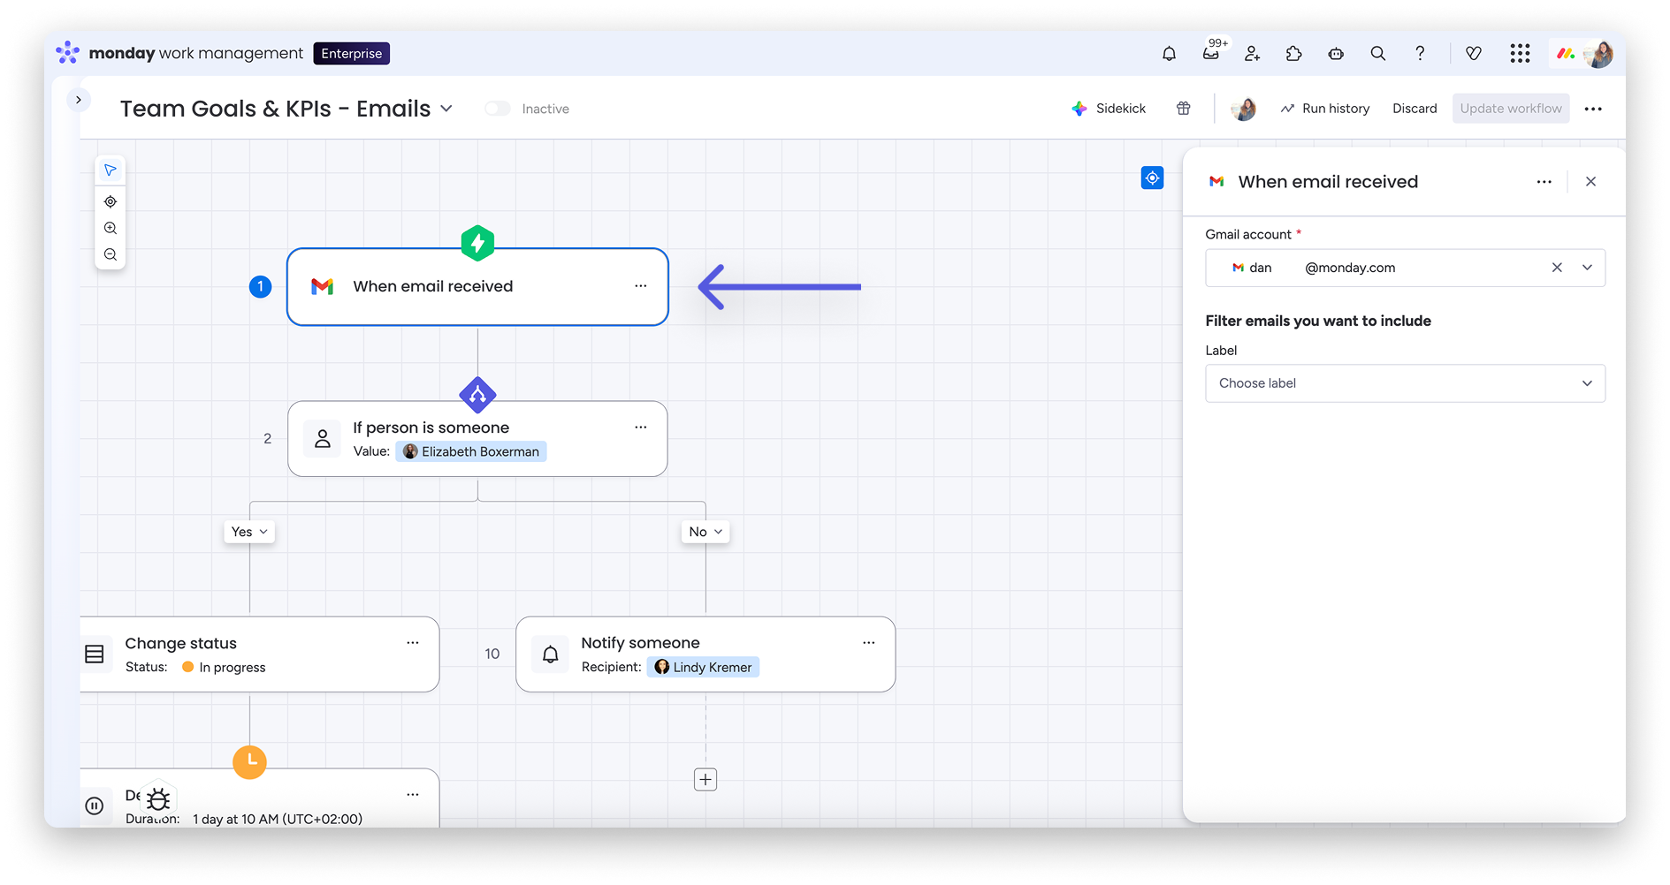The width and height of the screenshot is (1670, 885).
Task: Click the blue locate button on canvas
Action: pos(1152,178)
